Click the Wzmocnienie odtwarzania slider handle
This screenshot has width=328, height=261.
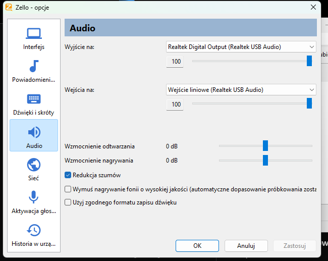[265, 146]
